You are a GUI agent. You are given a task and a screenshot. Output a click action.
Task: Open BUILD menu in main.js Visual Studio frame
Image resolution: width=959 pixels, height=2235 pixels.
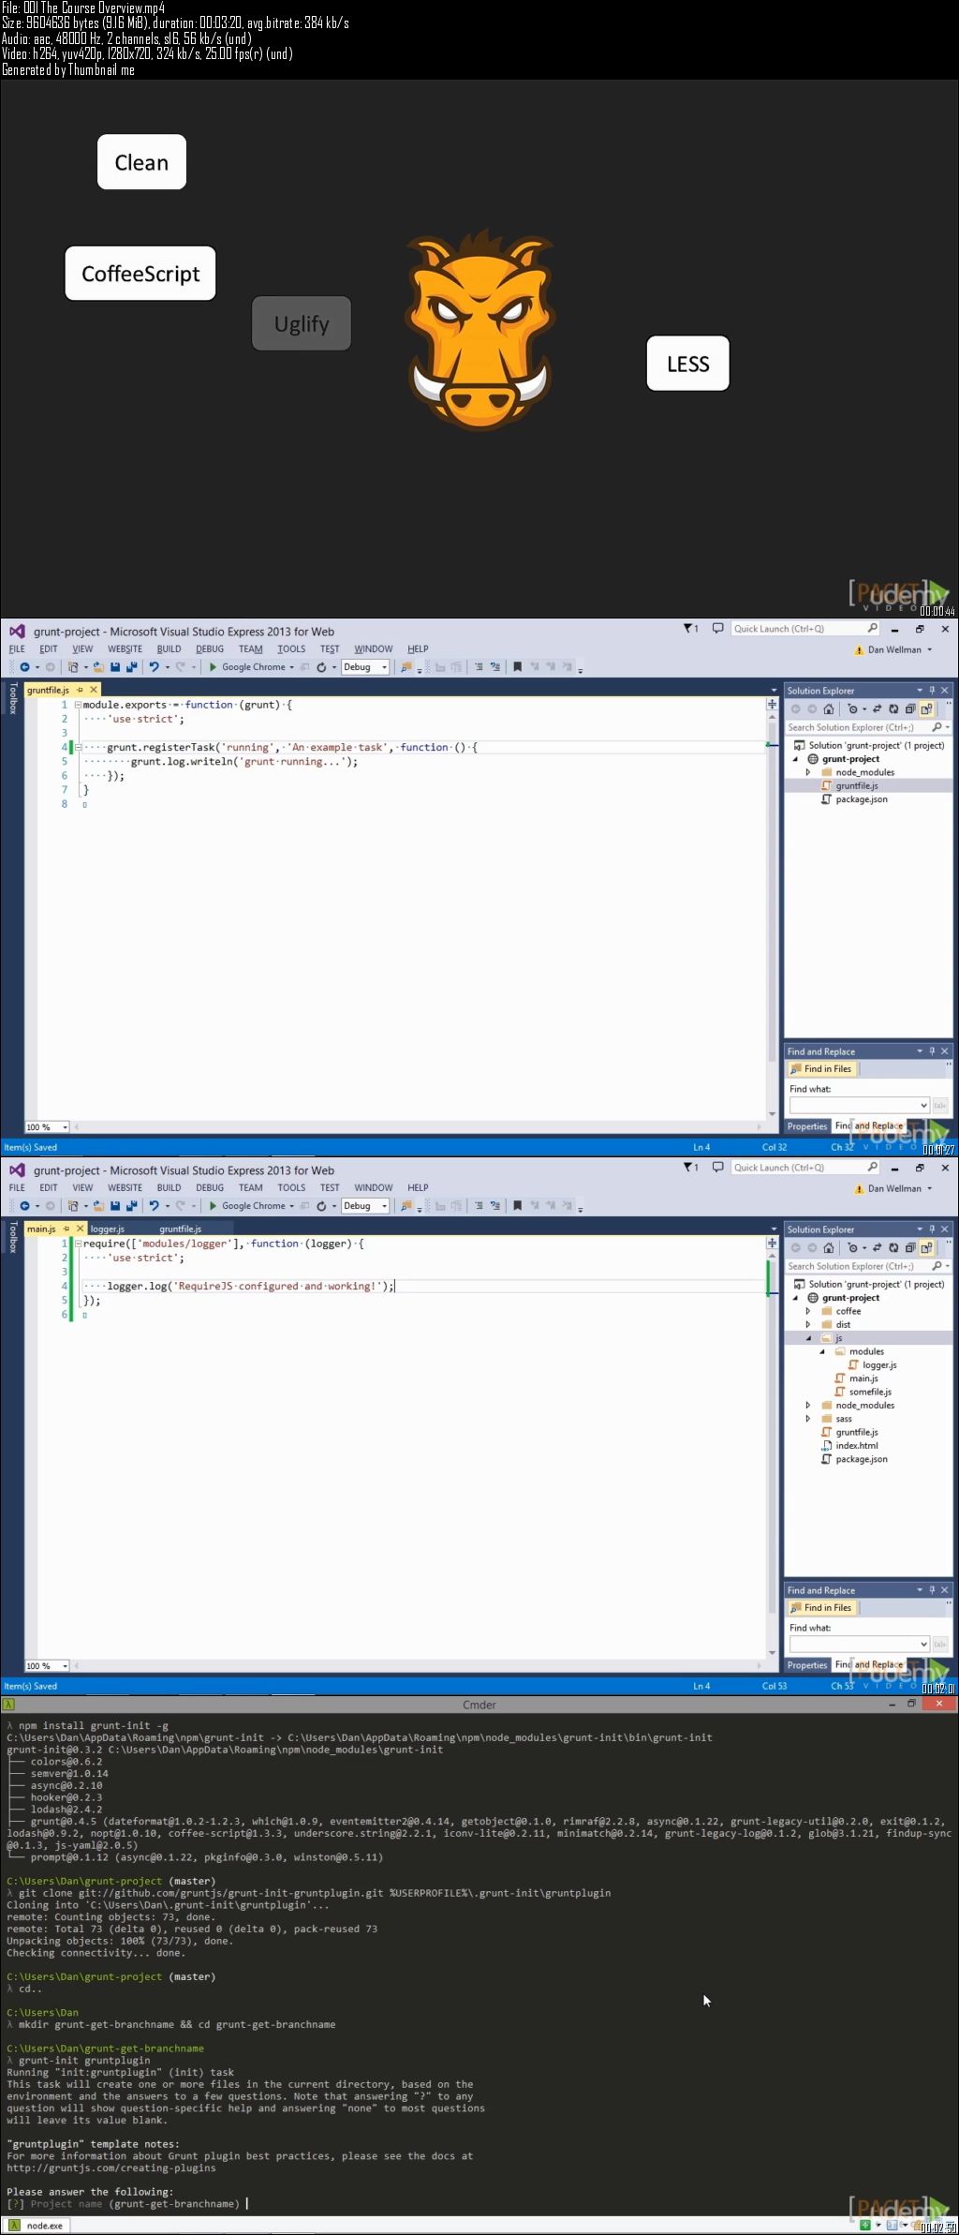(169, 1187)
